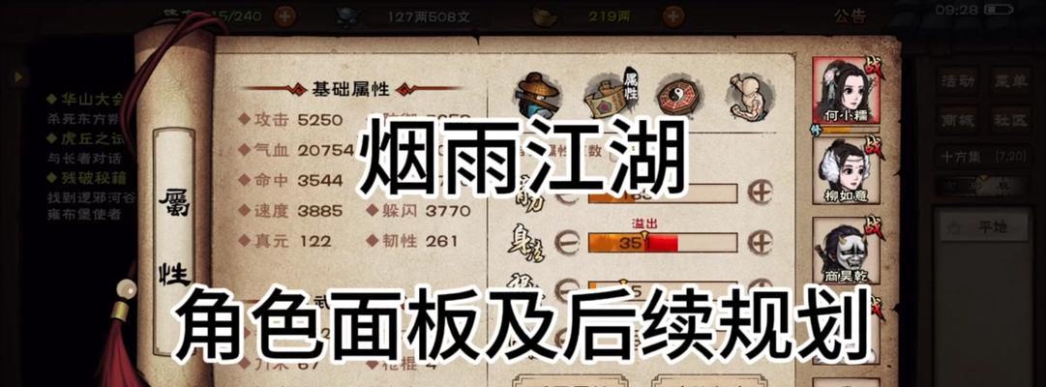Open the straw-hat swordsman character icon
Viewport: 1046px width, 387px height.
tap(540, 95)
